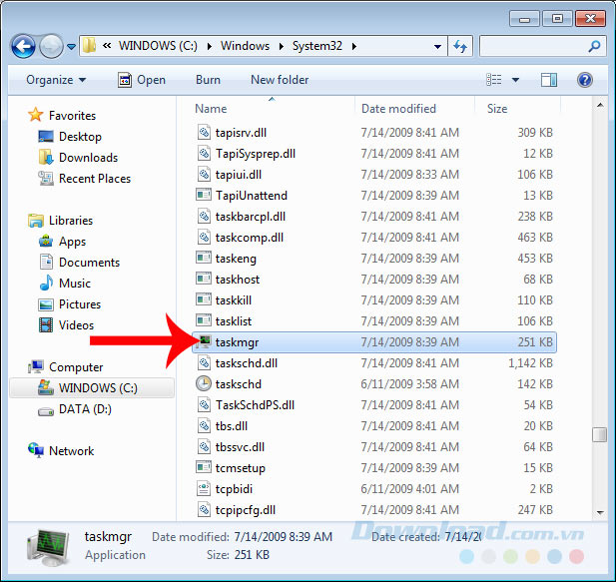Select the TaskSchdPS.dll file
This screenshot has height=582, width=616.
pyautogui.click(x=255, y=405)
